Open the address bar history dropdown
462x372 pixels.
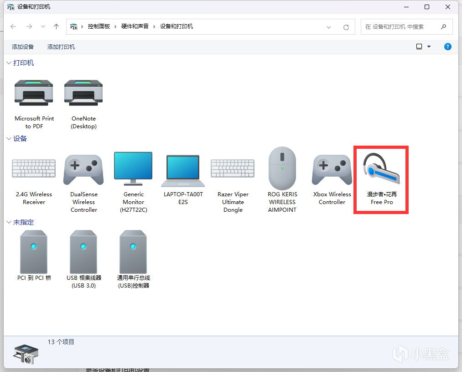pos(329,27)
